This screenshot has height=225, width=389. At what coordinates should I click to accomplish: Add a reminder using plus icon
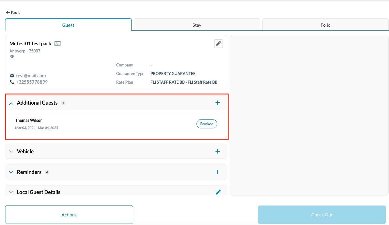point(217,172)
